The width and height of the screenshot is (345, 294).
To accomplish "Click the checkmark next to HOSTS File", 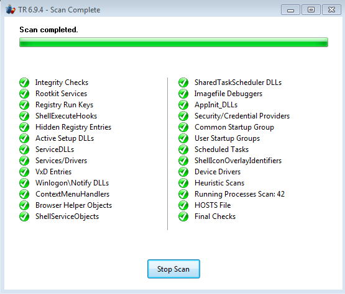I will (183, 205).
